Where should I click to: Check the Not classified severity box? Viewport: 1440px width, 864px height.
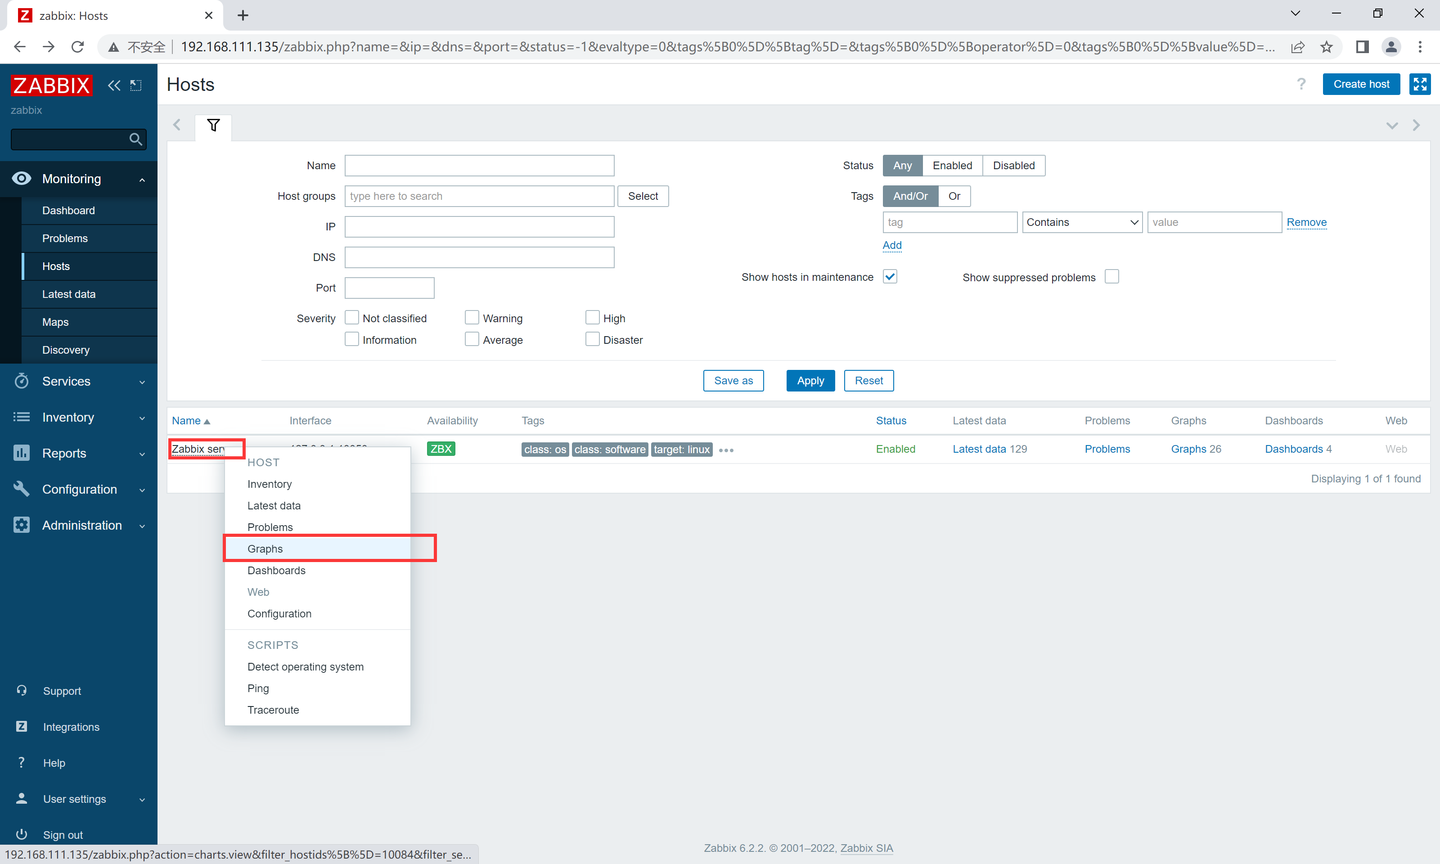[x=351, y=317]
